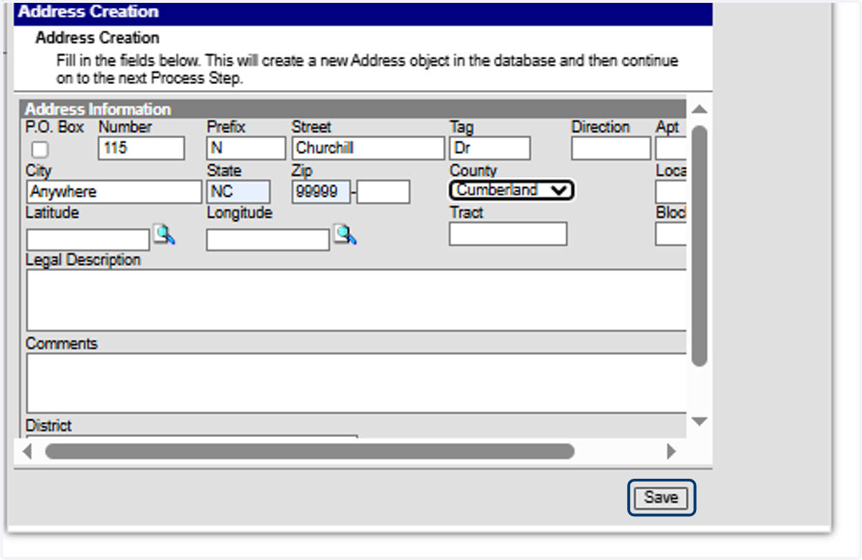862x560 pixels.
Task: Click the vertical scrollbar up arrow
Action: pos(699,109)
